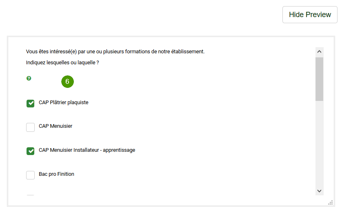Click the partially visible checkbox at list bottom
Screen dimensions: 342x212
click(x=31, y=195)
